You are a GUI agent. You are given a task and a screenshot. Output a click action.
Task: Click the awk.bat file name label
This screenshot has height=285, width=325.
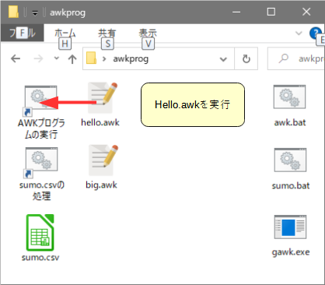pos(290,122)
